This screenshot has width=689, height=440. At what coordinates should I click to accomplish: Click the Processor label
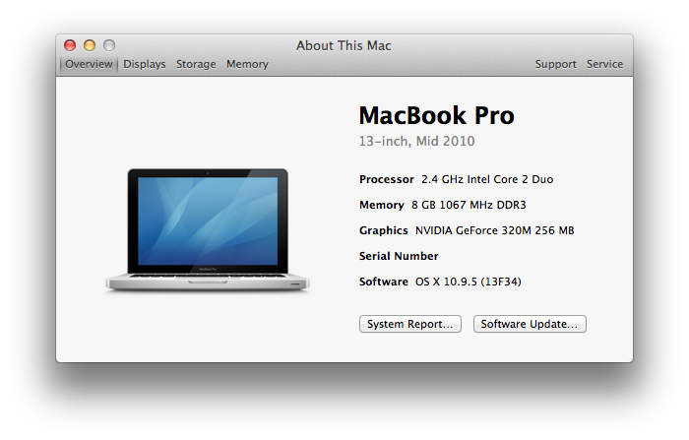(387, 179)
